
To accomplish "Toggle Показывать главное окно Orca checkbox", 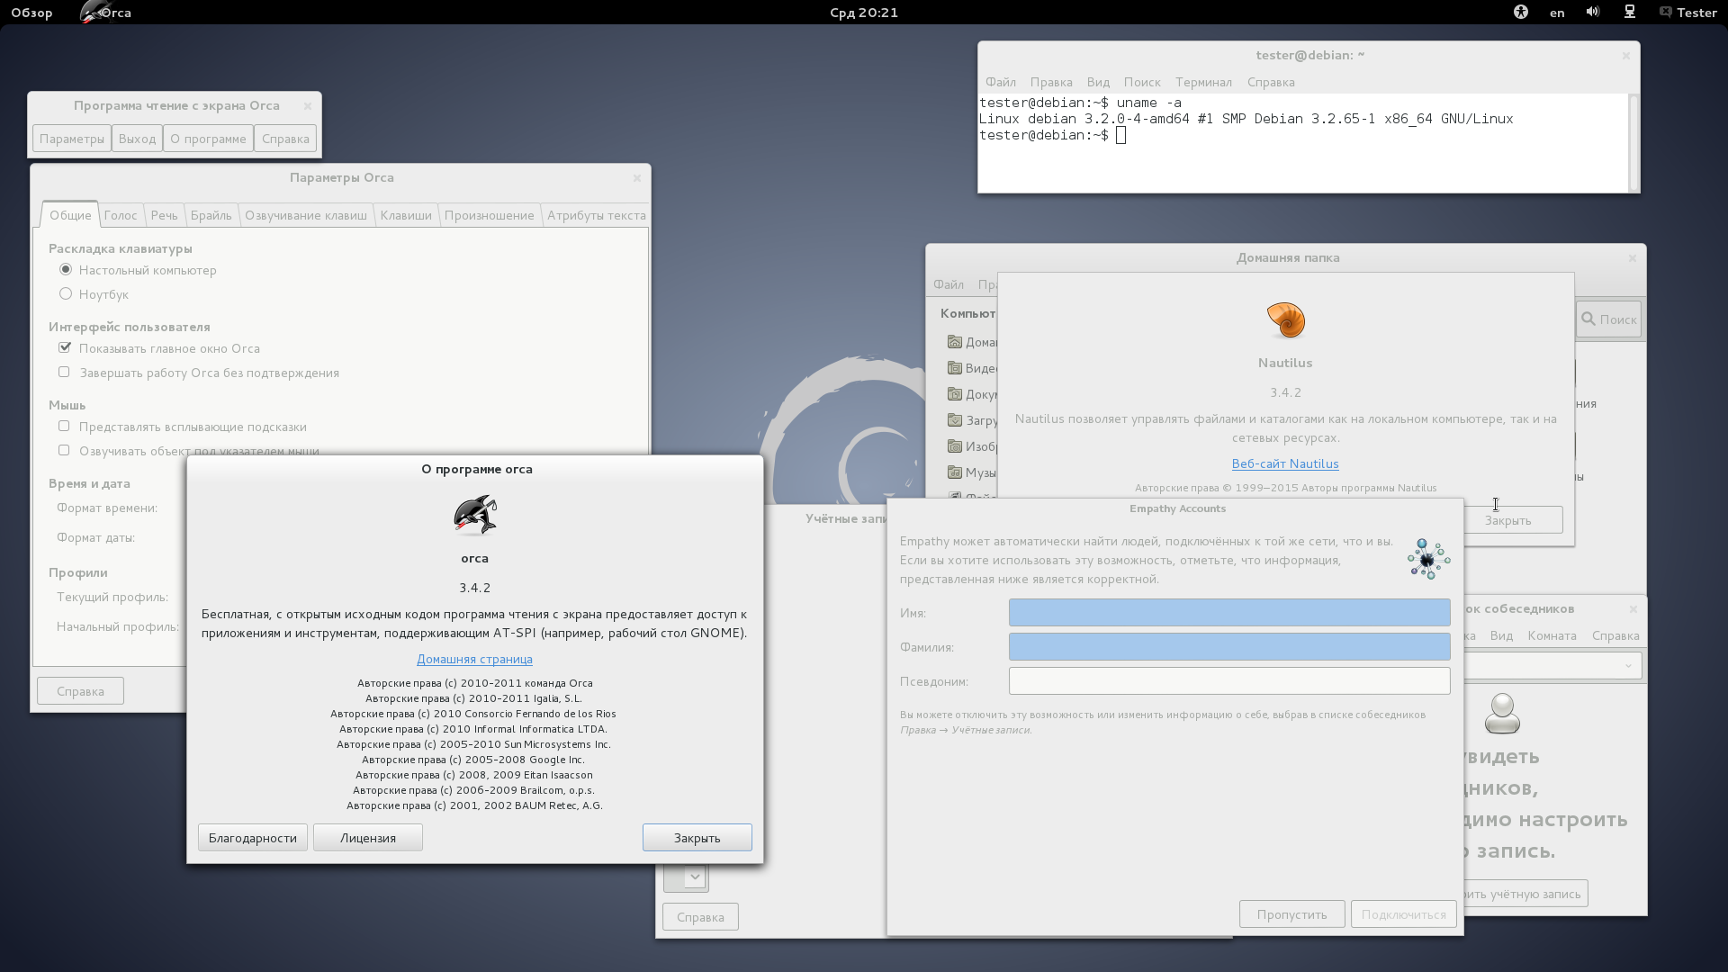I will tap(64, 347).
